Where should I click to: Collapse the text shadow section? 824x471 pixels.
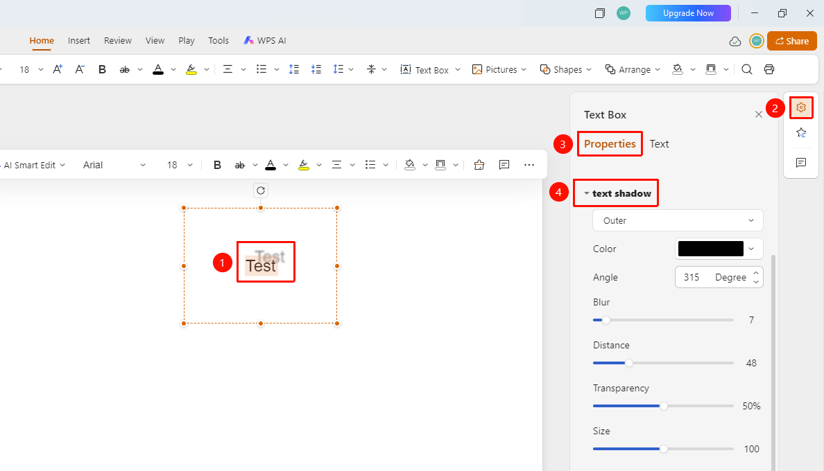587,193
